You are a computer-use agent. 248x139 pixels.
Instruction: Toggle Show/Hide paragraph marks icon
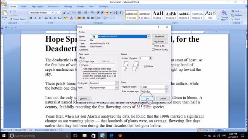click(x=121, y=13)
